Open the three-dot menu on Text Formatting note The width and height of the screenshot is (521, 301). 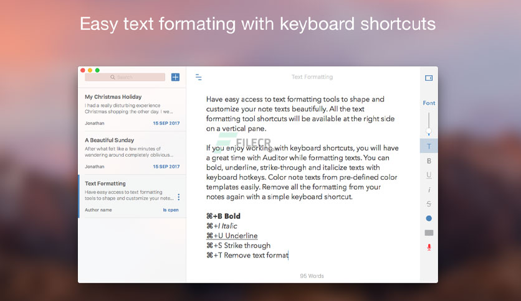click(179, 197)
